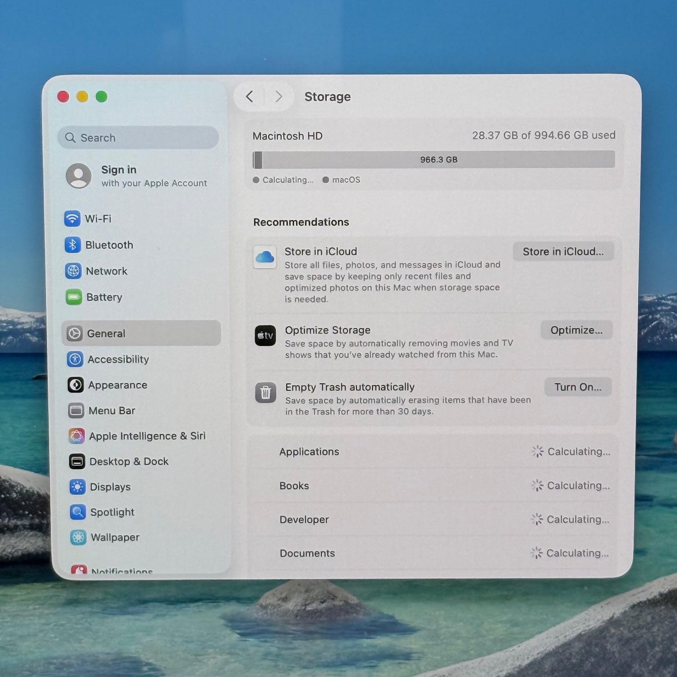Click the Wi-Fi icon in sidebar
The image size is (677, 677).
click(72, 219)
